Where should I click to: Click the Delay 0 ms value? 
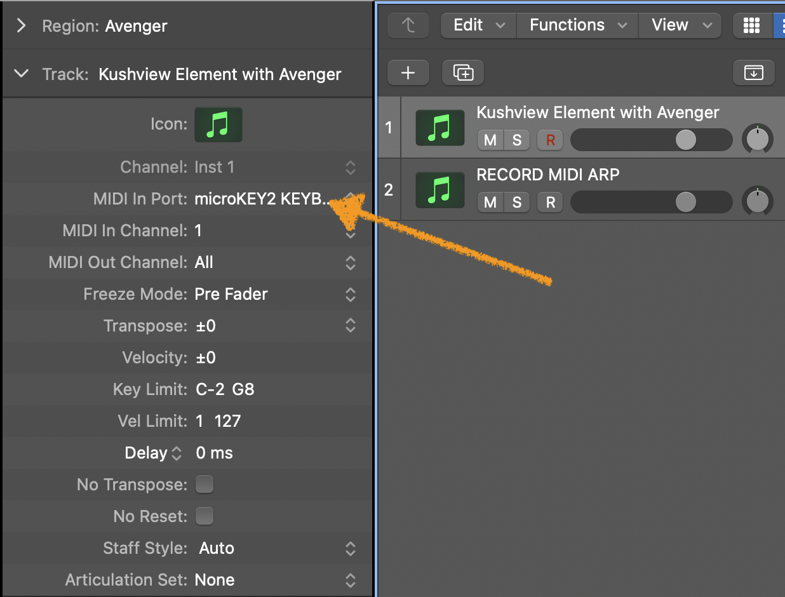click(x=215, y=453)
